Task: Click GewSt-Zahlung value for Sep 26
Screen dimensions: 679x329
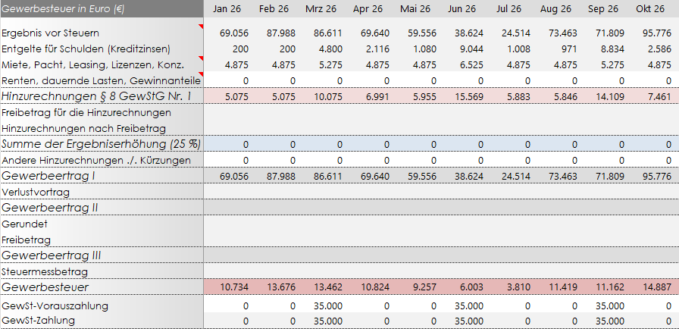Action: [605, 321]
